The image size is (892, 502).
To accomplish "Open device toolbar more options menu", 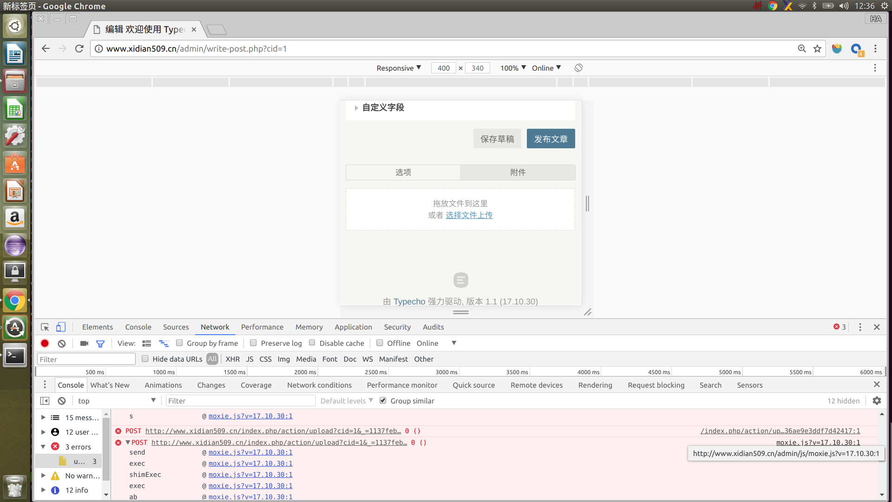I will (875, 68).
